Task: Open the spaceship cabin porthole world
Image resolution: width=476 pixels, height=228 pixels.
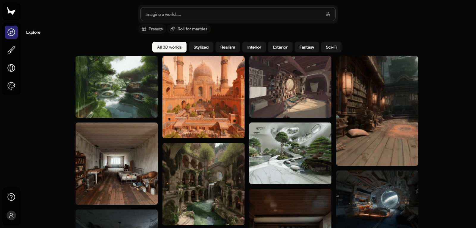Action: coord(377,199)
